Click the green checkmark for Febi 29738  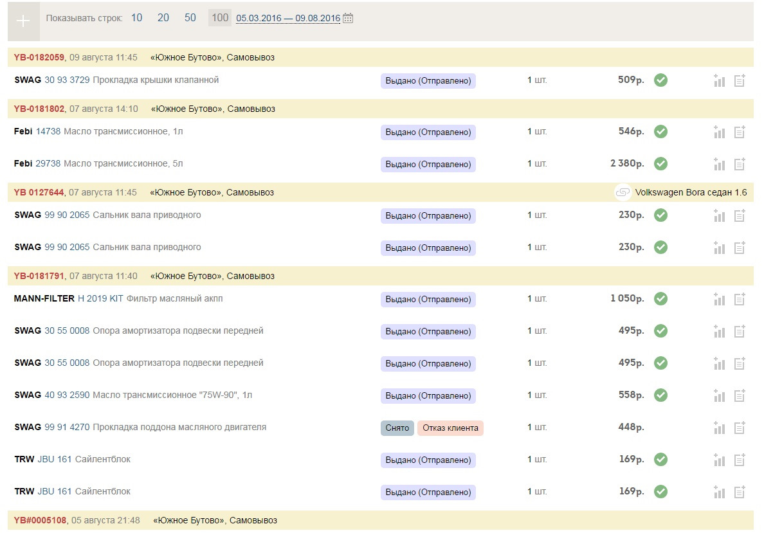(660, 163)
